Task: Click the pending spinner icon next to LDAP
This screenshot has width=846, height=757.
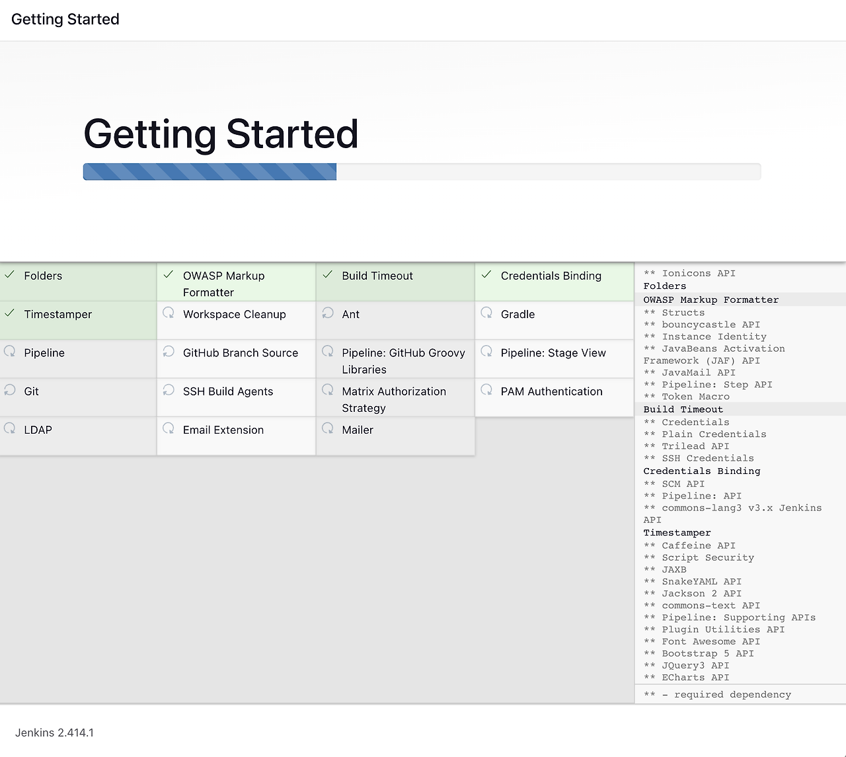Action: [x=10, y=428]
